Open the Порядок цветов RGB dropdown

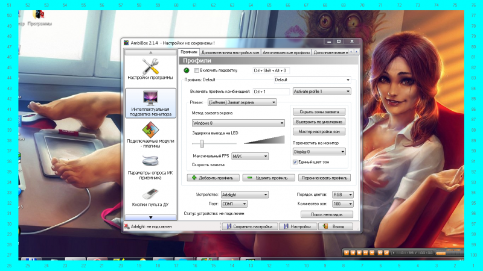pyautogui.click(x=342, y=195)
